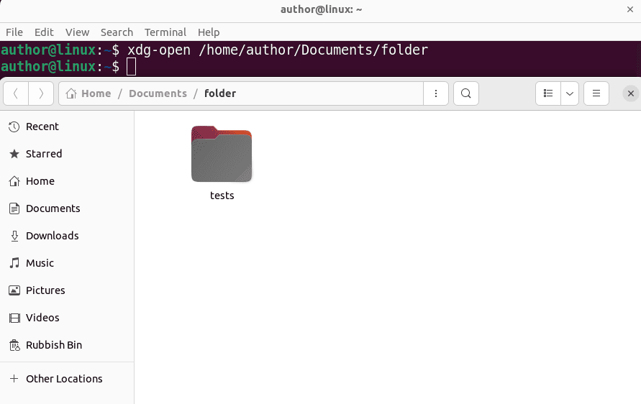This screenshot has height=404, width=641.
Task: Click the Documents breadcrumb in path bar
Action: coord(158,93)
